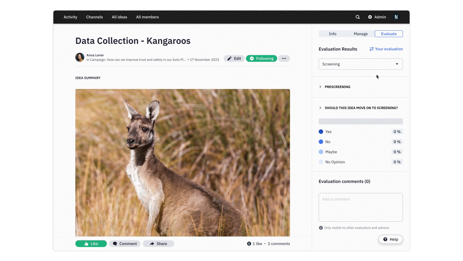Toggle the Following checkmark icon

point(252,58)
